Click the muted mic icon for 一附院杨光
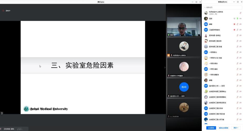The height and width of the screenshot is (131, 243). 237,52
